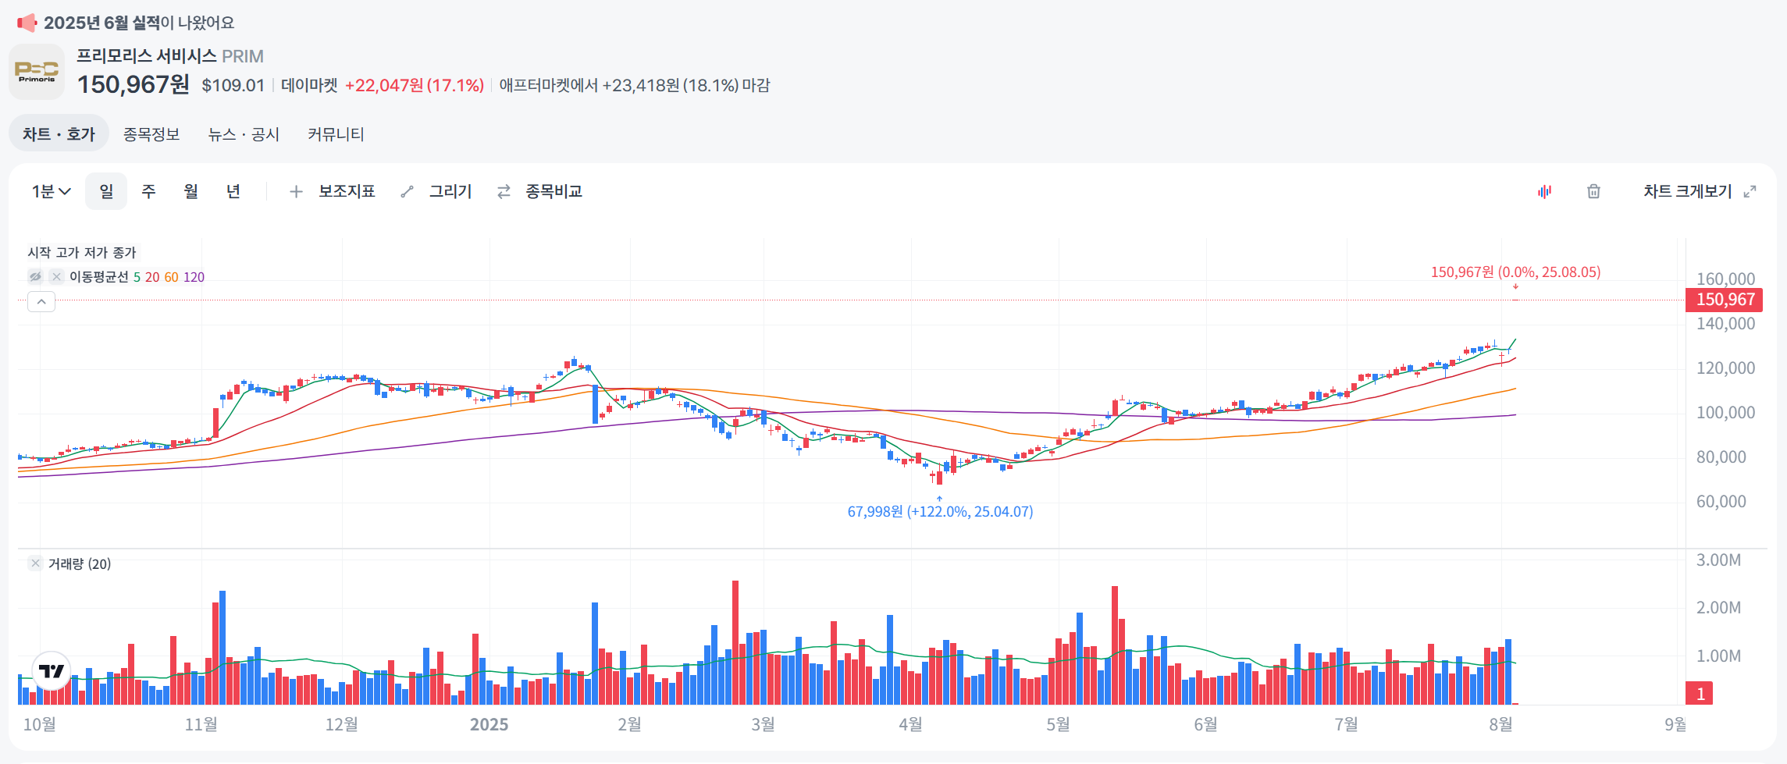Image resolution: width=1787 pixels, height=764 pixels.
Task: Click the 이동평균선 indicator label
Action: point(98,277)
